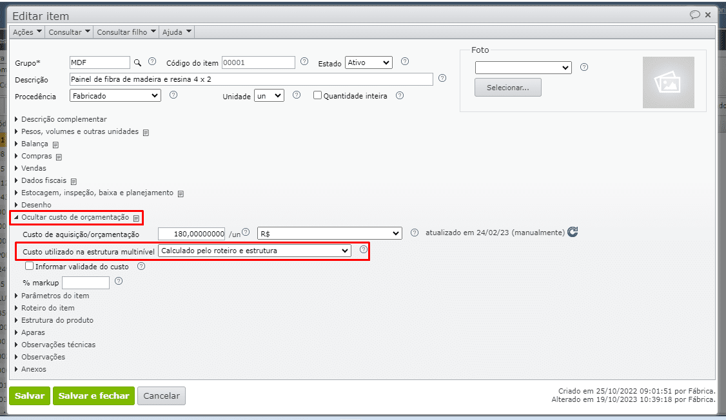Open help icon for Custo utilizado na estrutura
This screenshot has height=420, width=726.
364,249
